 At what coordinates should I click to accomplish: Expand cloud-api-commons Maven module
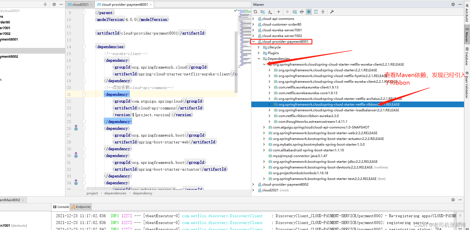click(x=253, y=19)
